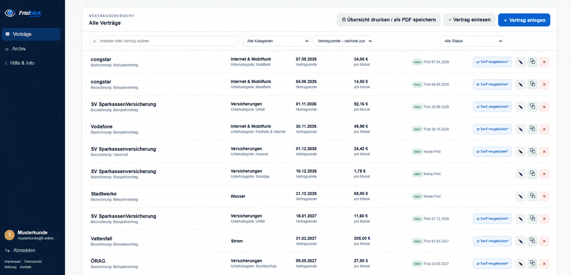The height and width of the screenshot is (275, 571).
Task: Click the 31.12.2026 contract end date
Action: coord(306,194)
